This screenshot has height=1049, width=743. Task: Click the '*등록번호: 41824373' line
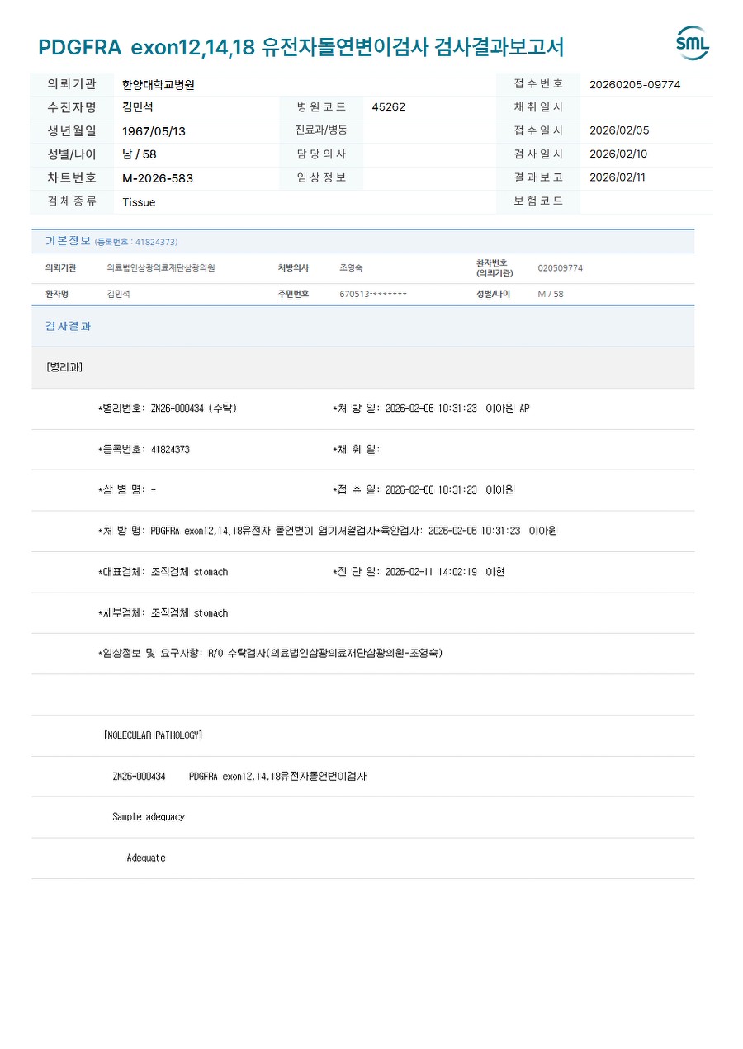click(x=144, y=449)
